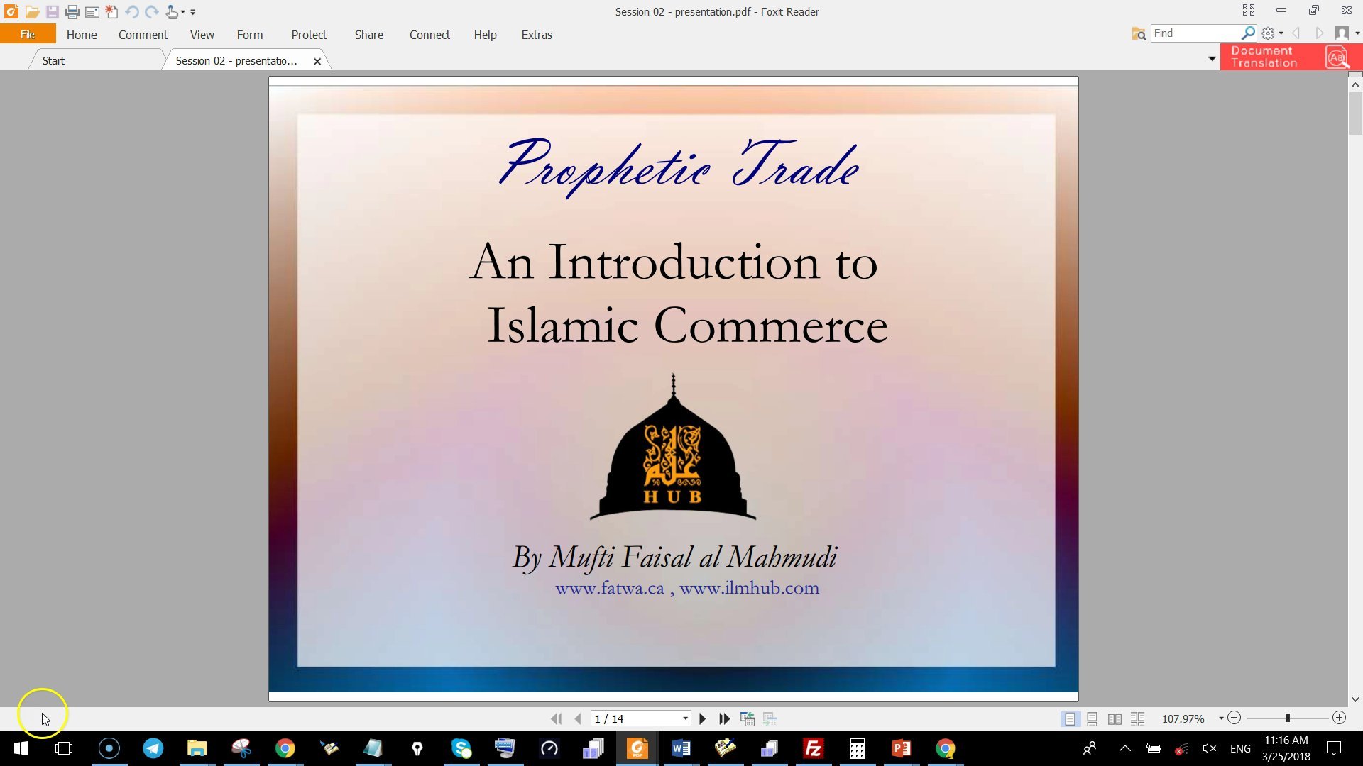Screen dimensions: 1363x766
Task: Open the touch mode dropdown arrow
Action: [182, 12]
